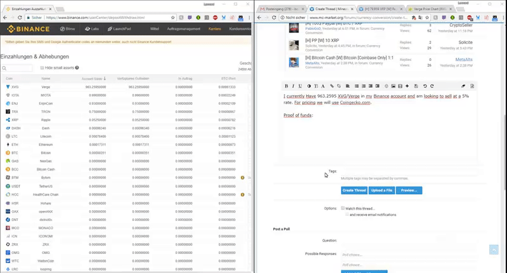
Task: Click the scroll-to-top arrow button on forum page
Action: 494,250
